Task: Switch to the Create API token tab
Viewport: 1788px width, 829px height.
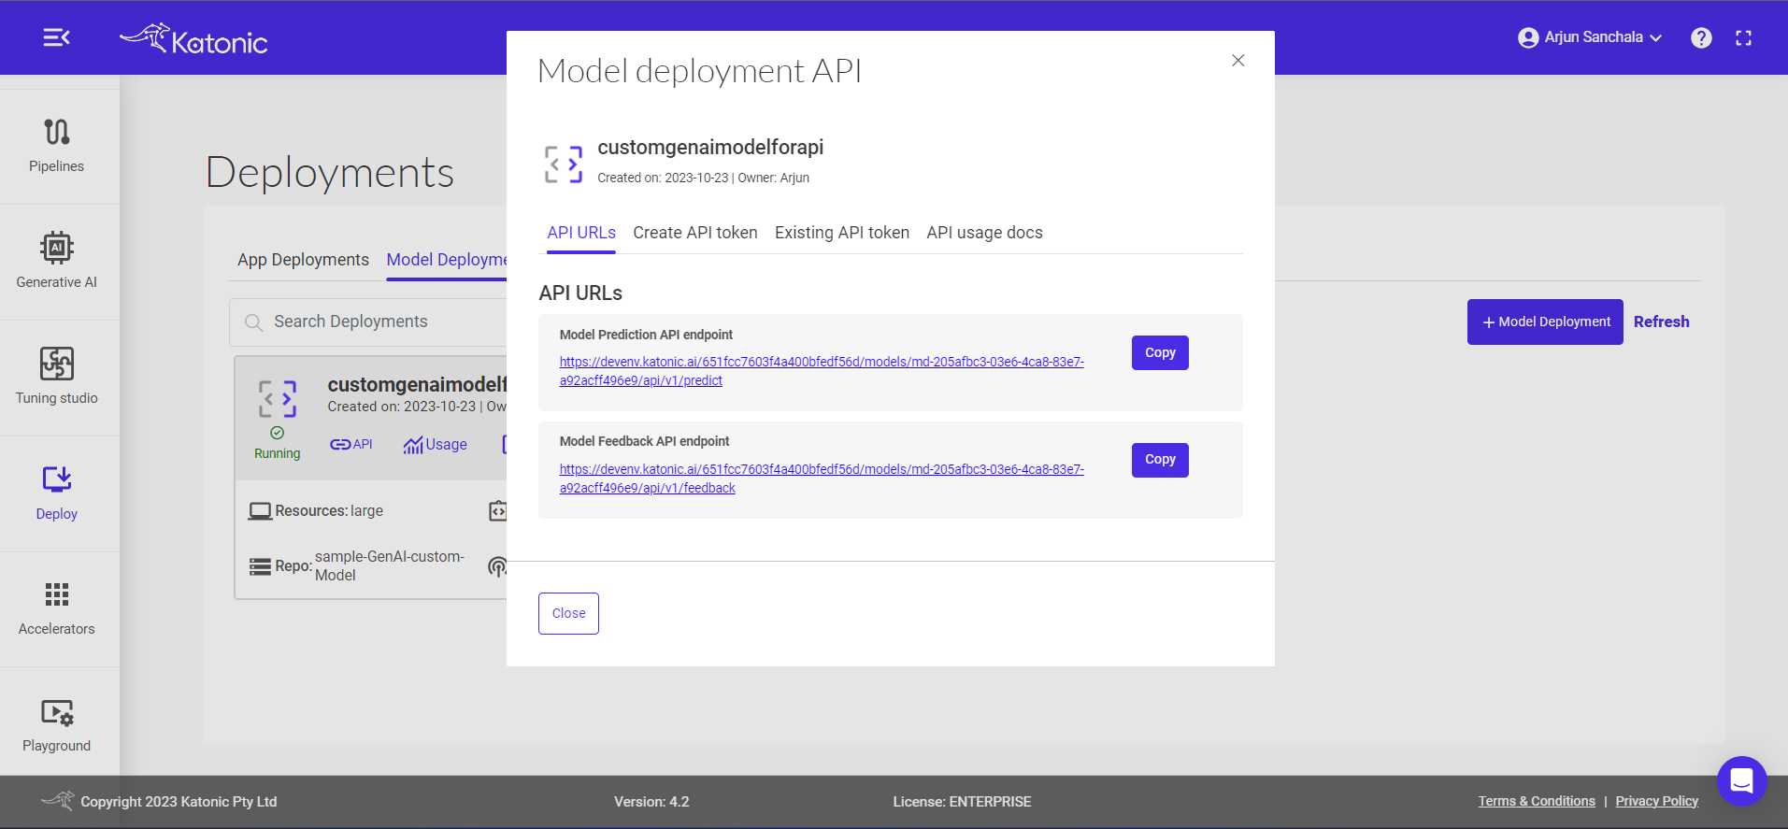Action: [x=694, y=233]
